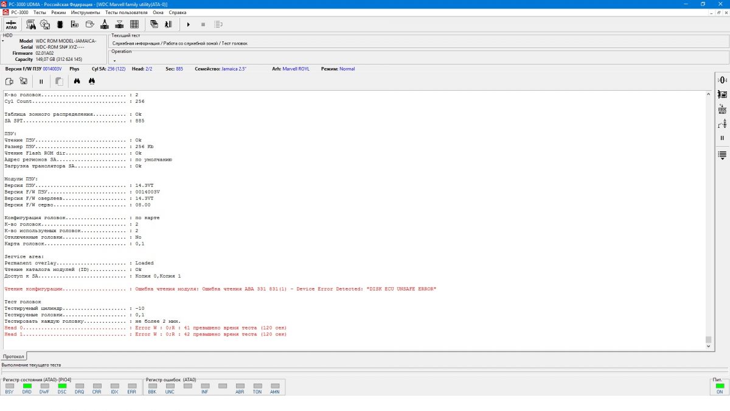Click the red Чтение конфигурации error line
The height and width of the screenshot is (411, 730).
(x=220, y=289)
